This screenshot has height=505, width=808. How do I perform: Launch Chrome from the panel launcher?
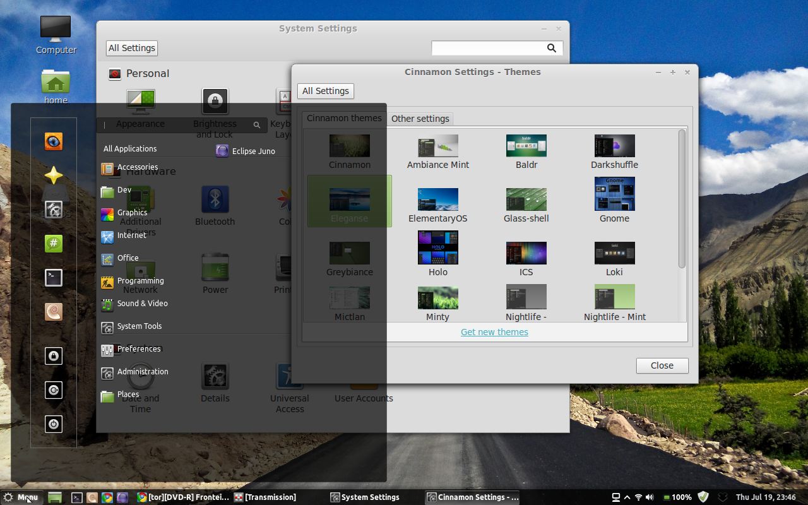107,497
